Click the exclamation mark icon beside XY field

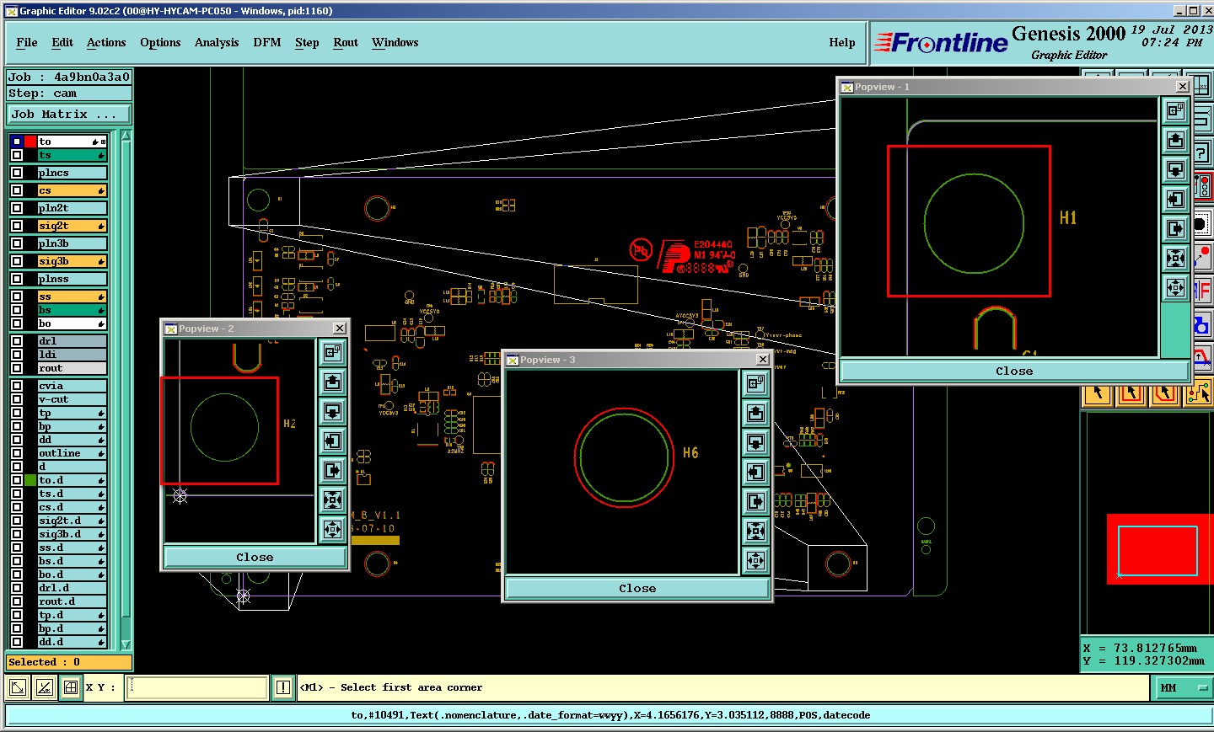pyautogui.click(x=283, y=688)
